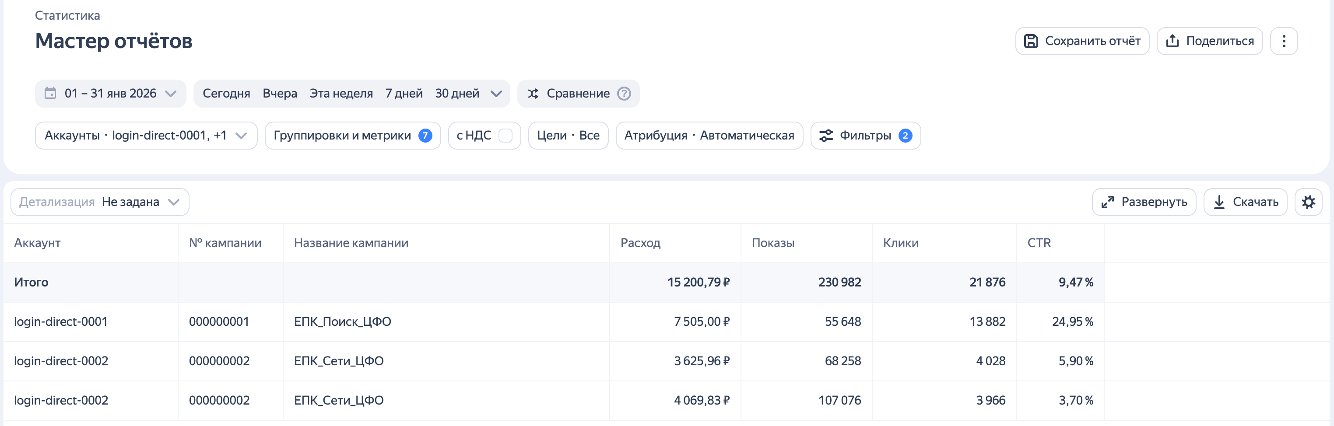Viewport: 1334px width, 426px height.
Task: Click impressions value 55 648
Action: 843,321
